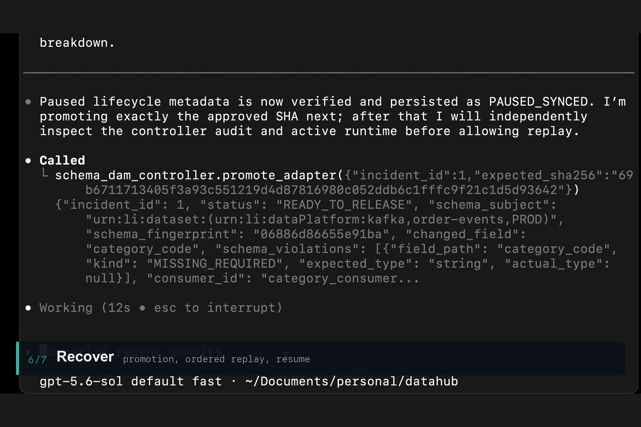Click the promotion, ordered replay, resume subtitle
Image resolution: width=641 pixels, height=427 pixels.
coord(217,359)
